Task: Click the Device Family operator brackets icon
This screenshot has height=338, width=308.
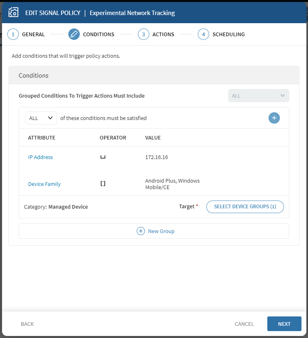Action: click(x=103, y=184)
